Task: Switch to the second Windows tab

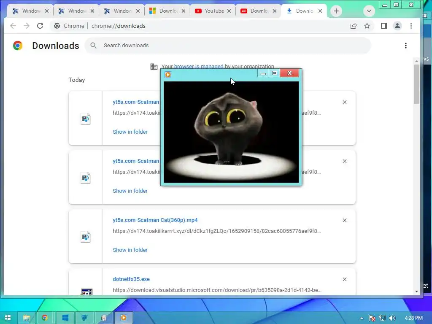Action: point(76,11)
